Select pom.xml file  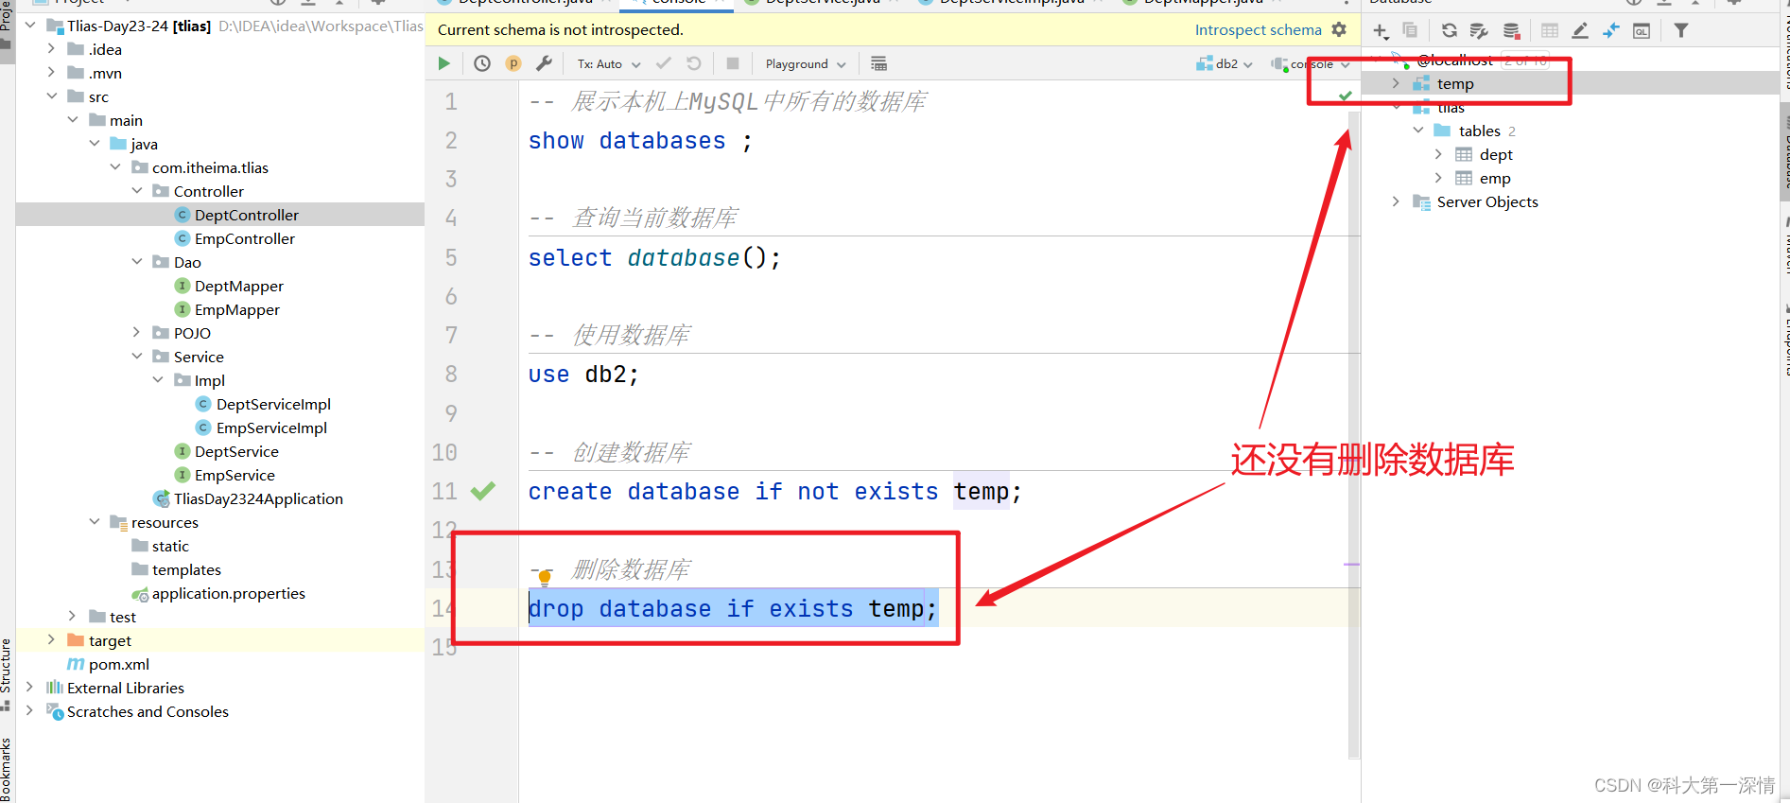118,664
